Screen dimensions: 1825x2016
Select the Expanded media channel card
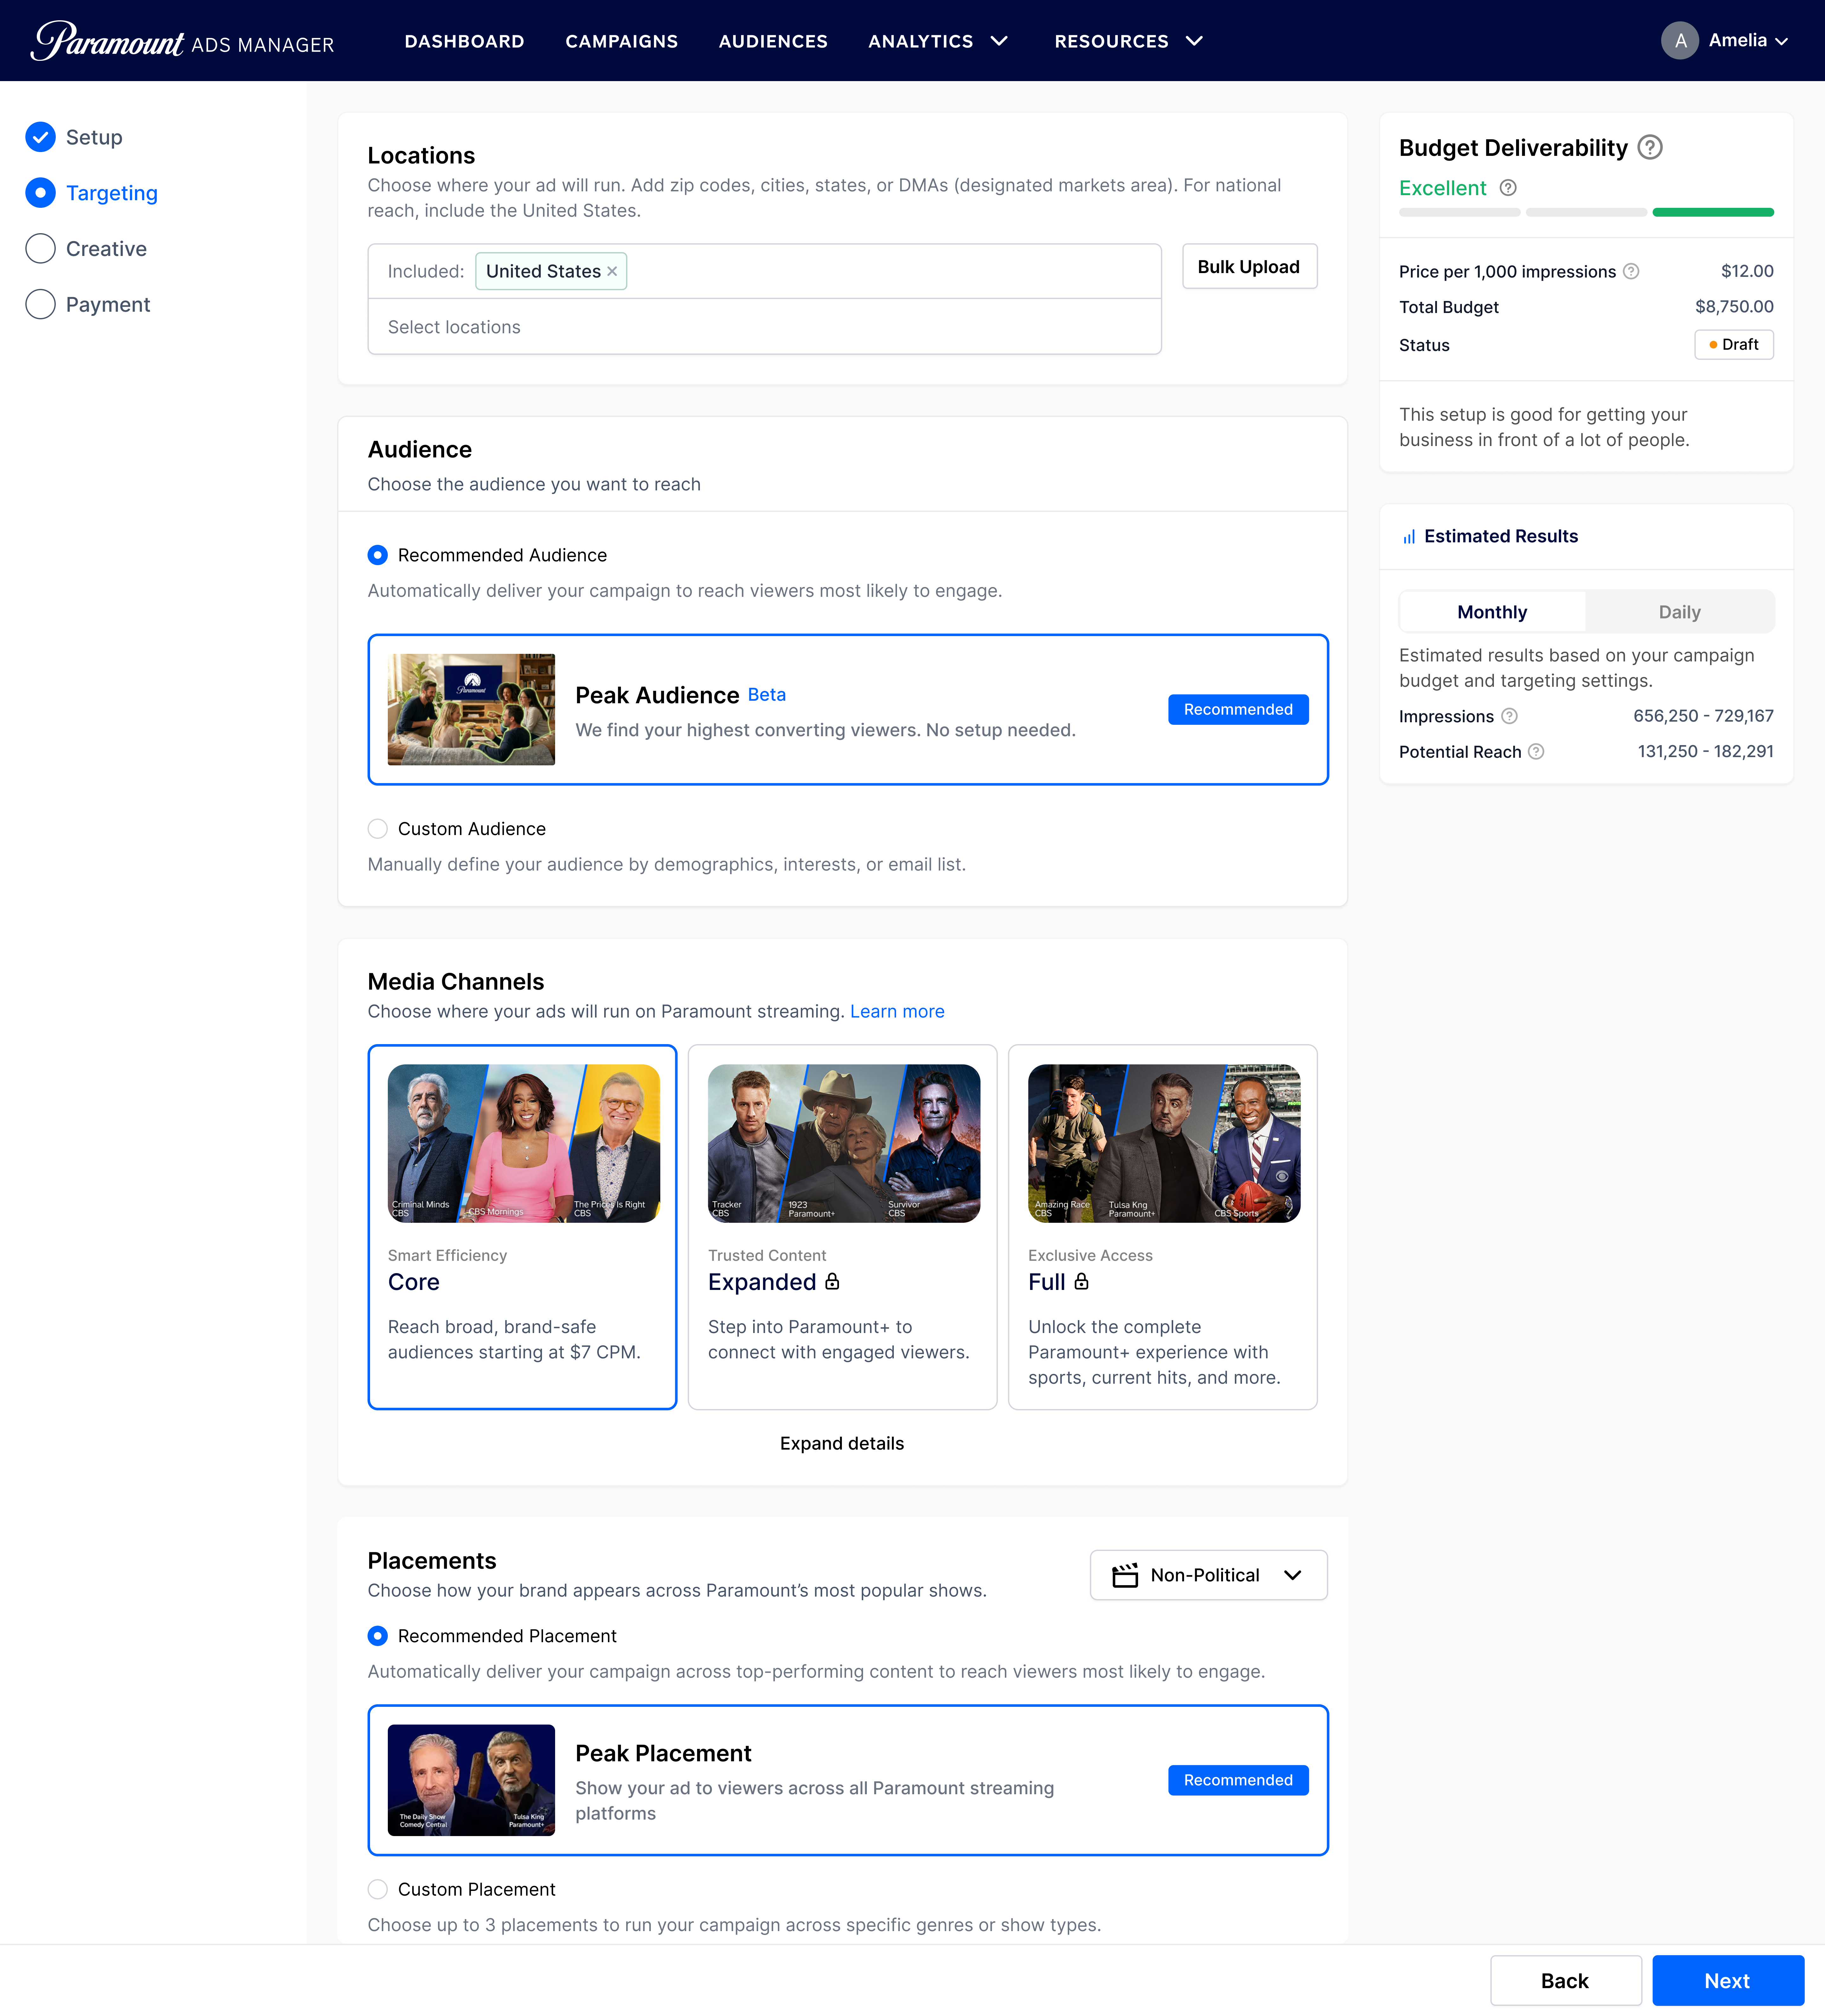coord(842,1227)
